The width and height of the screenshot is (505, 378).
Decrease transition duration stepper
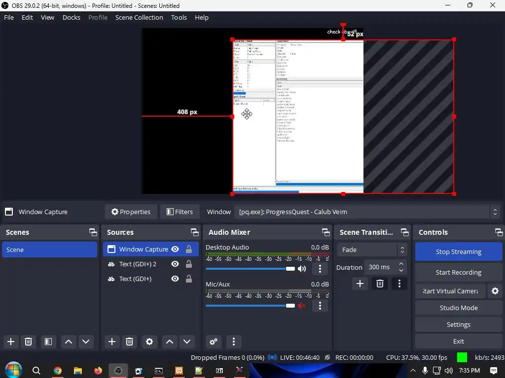[x=401, y=270]
